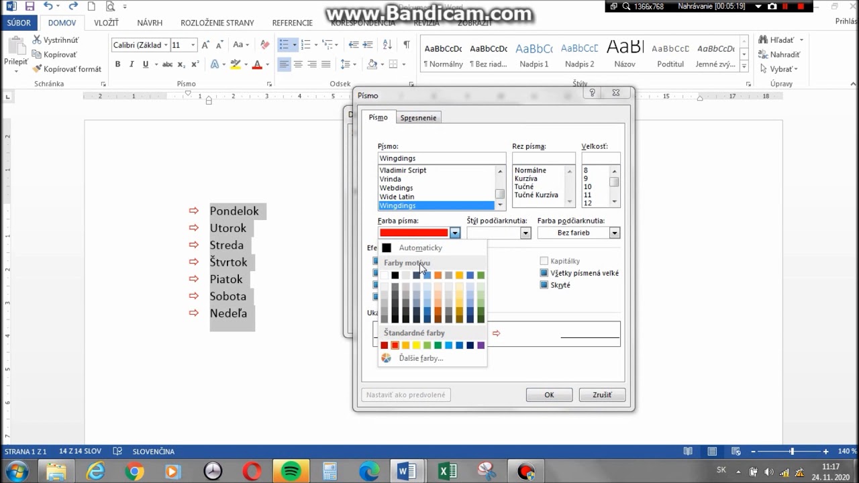
Task: Select the bullet list icon
Action: 284,45
